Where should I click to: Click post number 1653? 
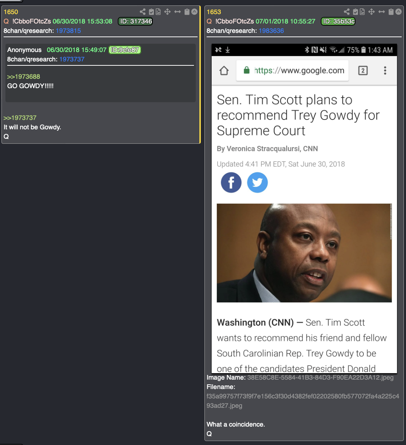pos(214,12)
